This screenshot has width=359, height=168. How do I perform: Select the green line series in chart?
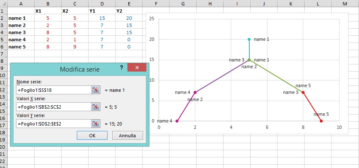(x=276, y=76)
